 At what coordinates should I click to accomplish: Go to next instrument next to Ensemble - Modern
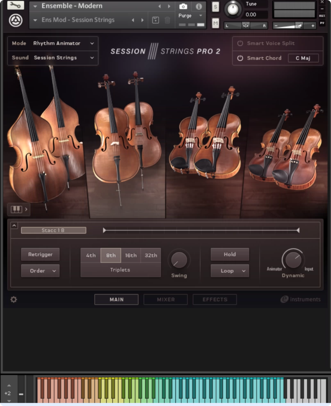coord(169,6)
